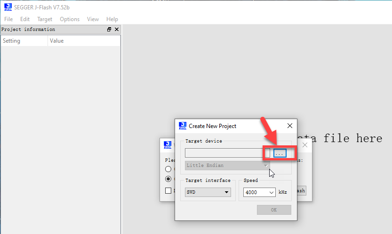Open the Target interface SWD dropdown
The width and height of the screenshot is (392, 234).
(x=208, y=192)
